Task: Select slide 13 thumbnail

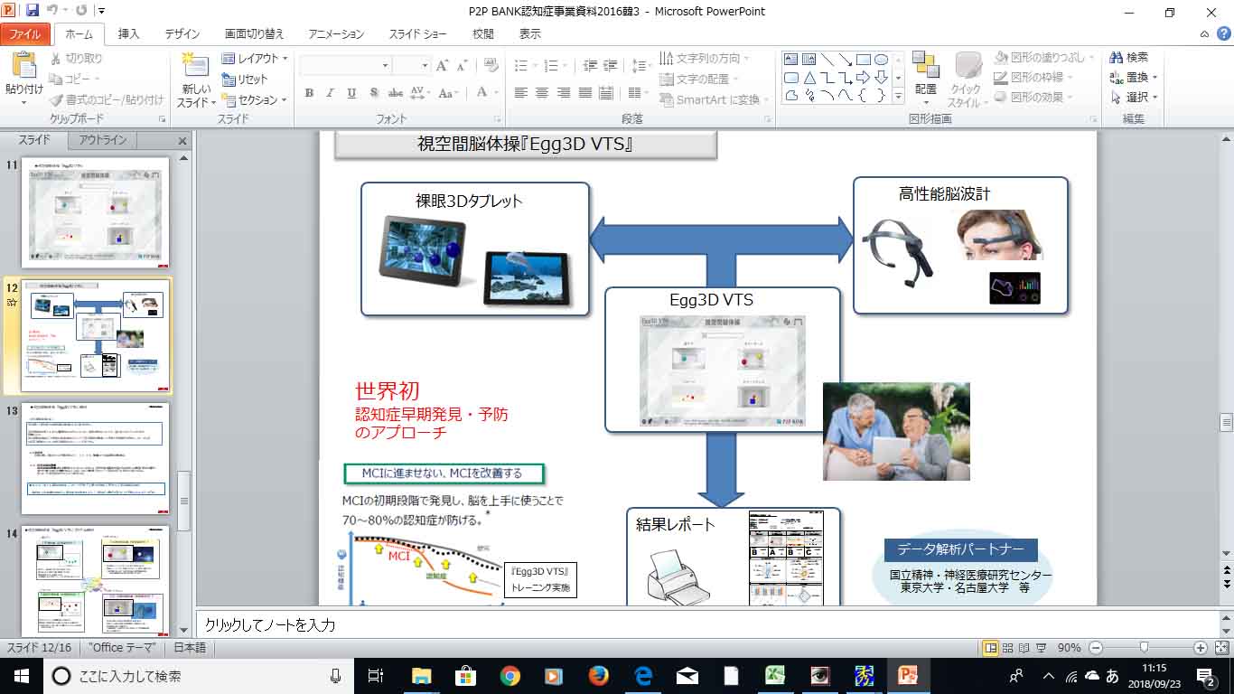Action: 96,457
